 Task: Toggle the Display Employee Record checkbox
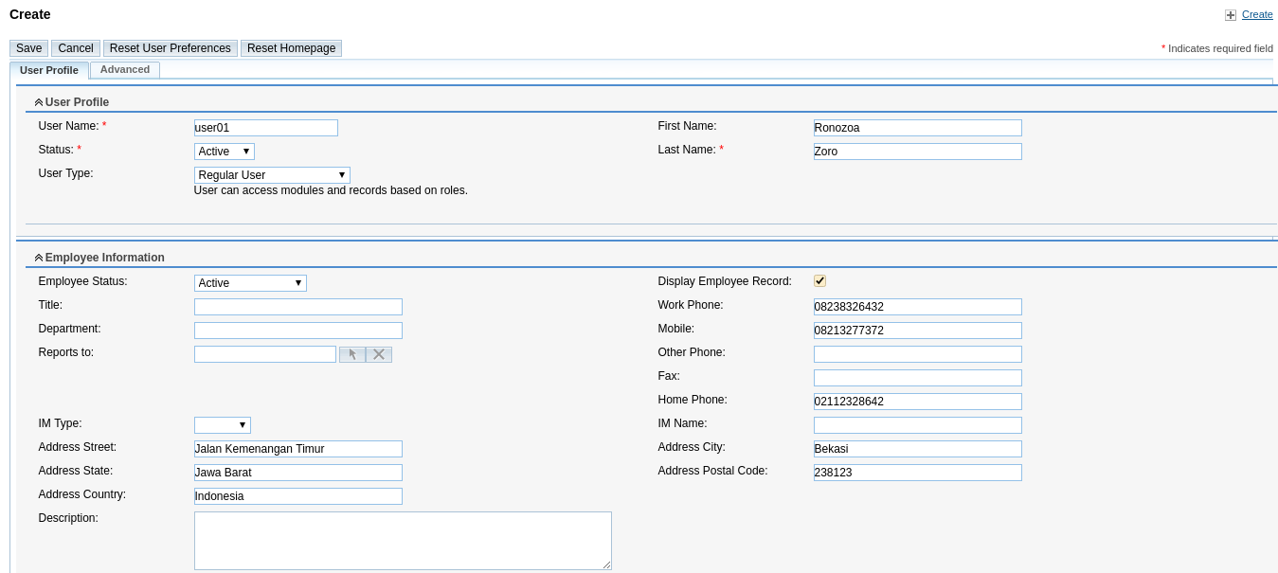coord(819,280)
